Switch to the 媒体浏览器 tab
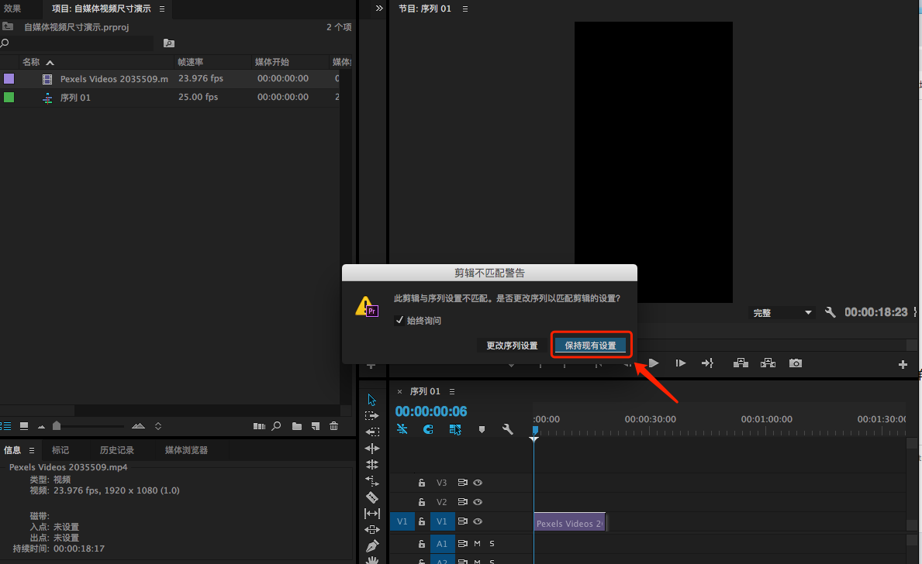This screenshot has height=564, width=922. (186, 450)
